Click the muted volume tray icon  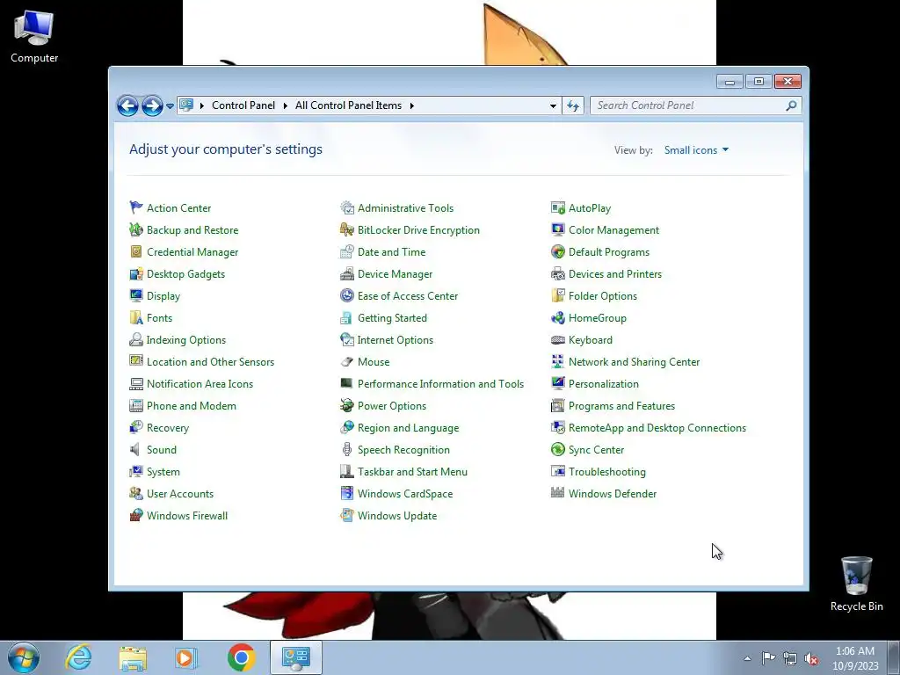tap(811, 658)
